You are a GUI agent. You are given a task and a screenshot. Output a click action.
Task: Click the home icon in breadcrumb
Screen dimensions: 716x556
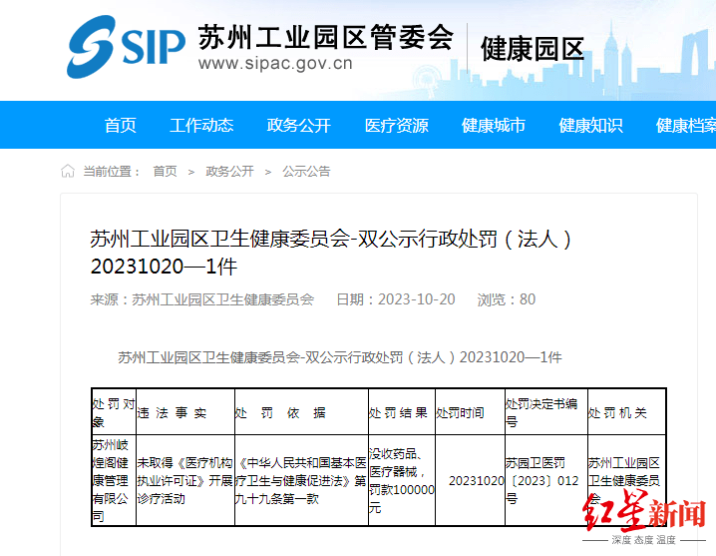tap(68, 172)
